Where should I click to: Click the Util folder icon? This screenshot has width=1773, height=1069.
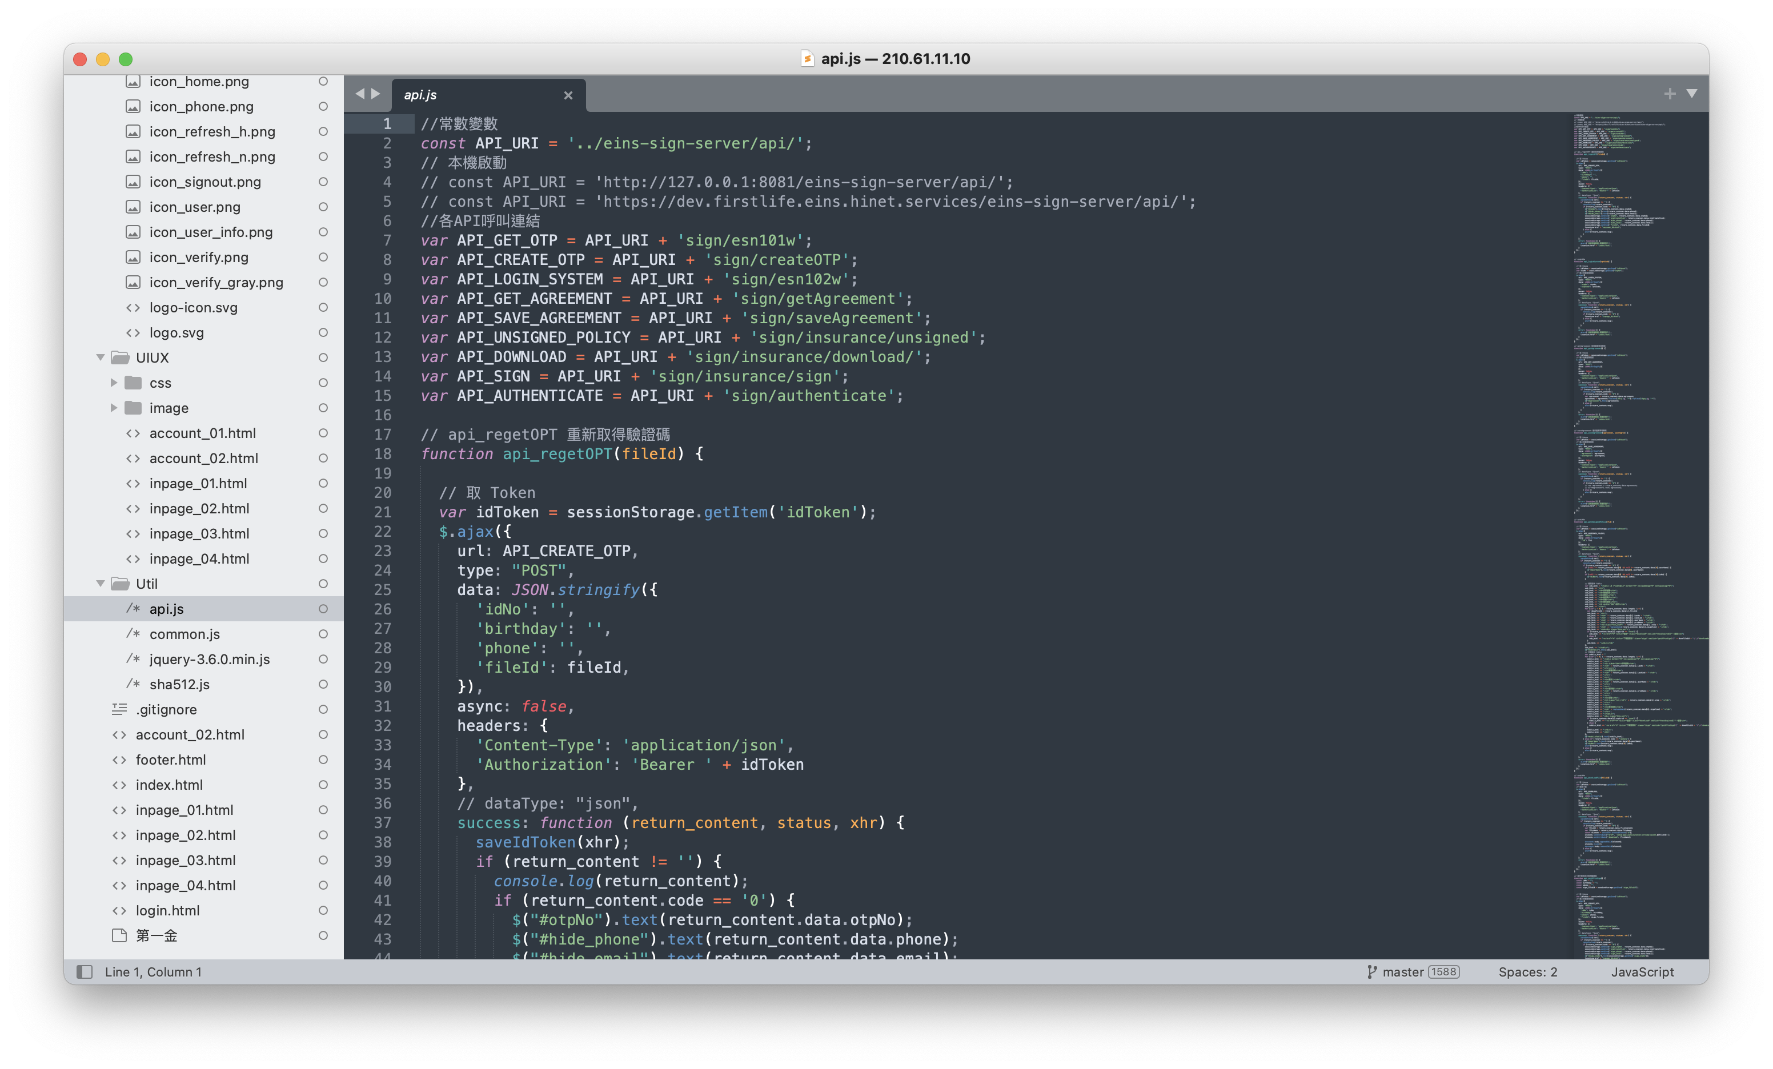[120, 584]
